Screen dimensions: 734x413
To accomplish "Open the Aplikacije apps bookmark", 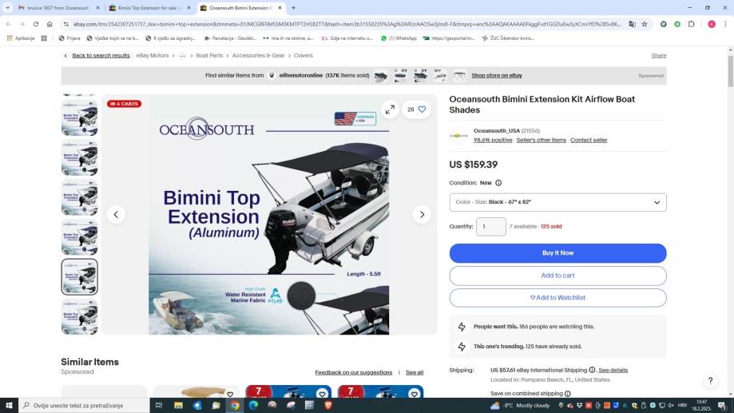I will point(21,38).
